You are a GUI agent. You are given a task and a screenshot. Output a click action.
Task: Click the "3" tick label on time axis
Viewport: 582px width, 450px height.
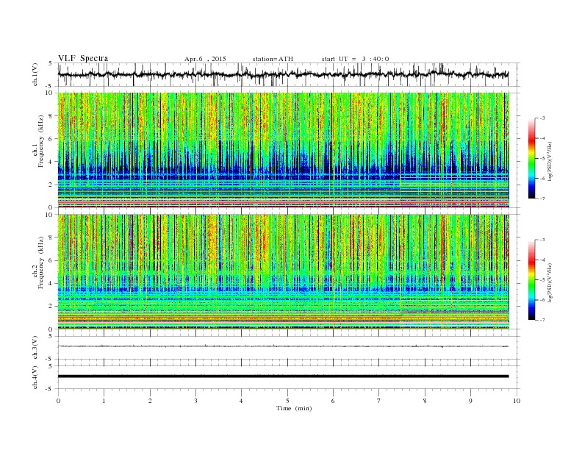point(196,401)
